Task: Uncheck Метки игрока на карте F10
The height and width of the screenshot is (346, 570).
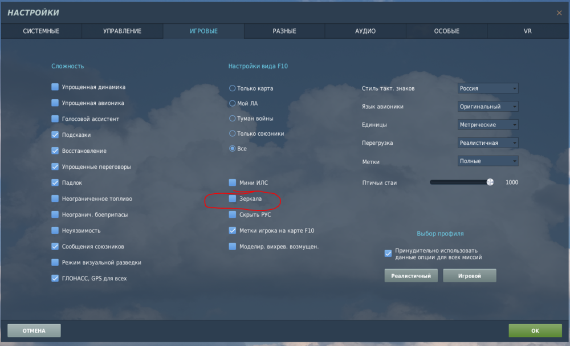Action: tap(233, 230)
